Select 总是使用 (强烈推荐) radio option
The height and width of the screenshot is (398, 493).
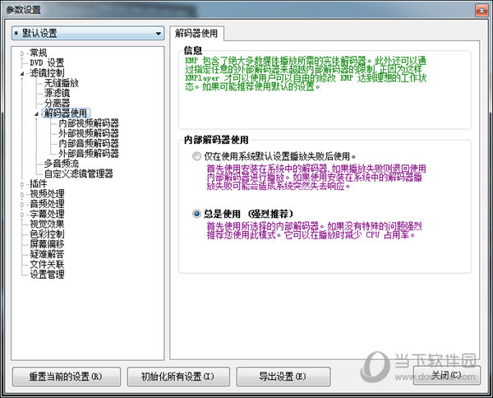point(196,212)
